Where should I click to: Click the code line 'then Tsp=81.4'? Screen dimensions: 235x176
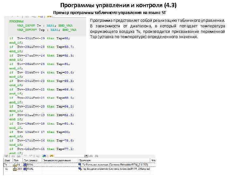pos(60,124)
